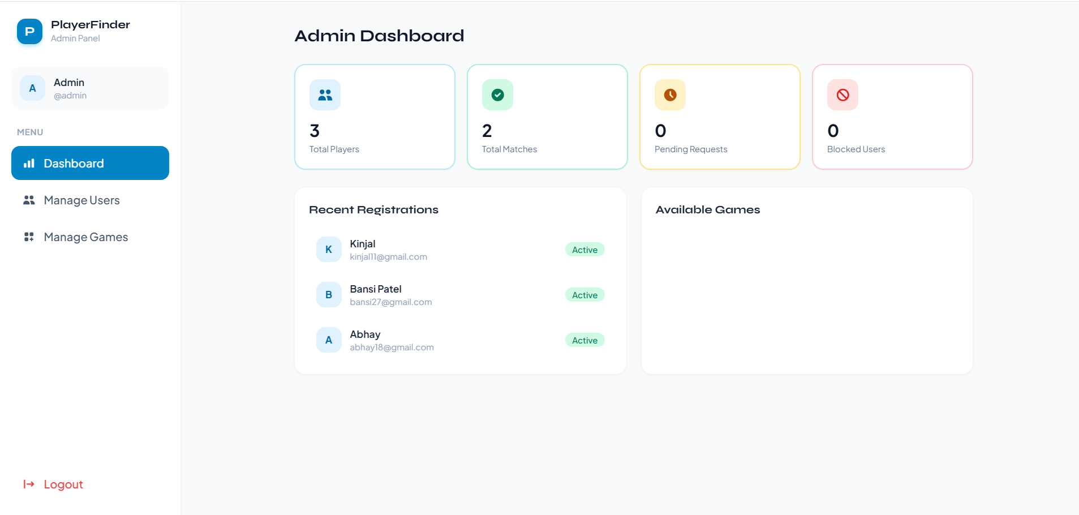This screenshot has width=1079, height=515.
Task: Click the Active badge for Abhay
Action: [584, 340]
